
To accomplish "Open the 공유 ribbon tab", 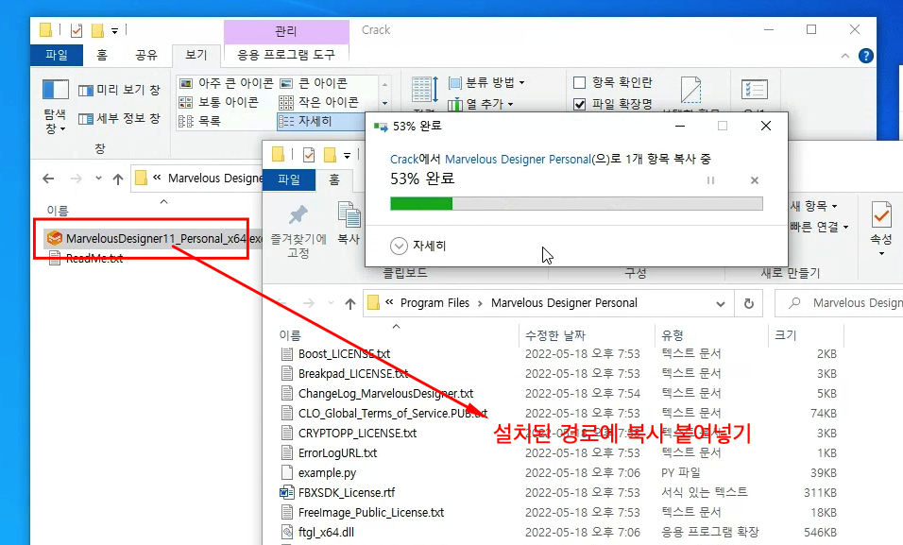I will 146,56.
